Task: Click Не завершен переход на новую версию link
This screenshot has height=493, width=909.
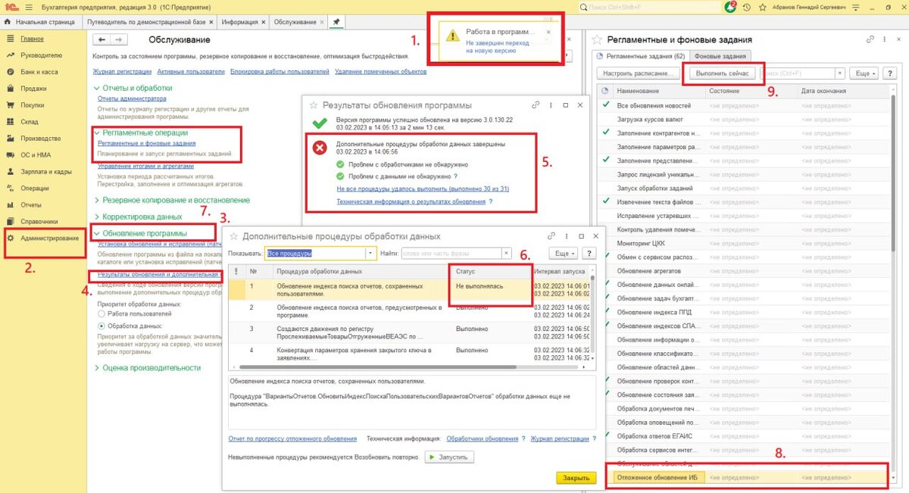Action: pos(498,48)
